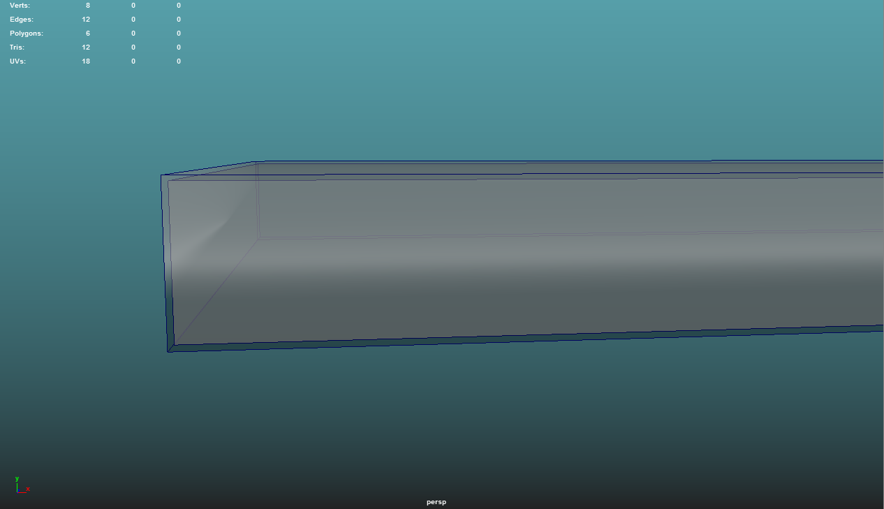Click the Edges: heads-up display label

[x=22, y=20]
